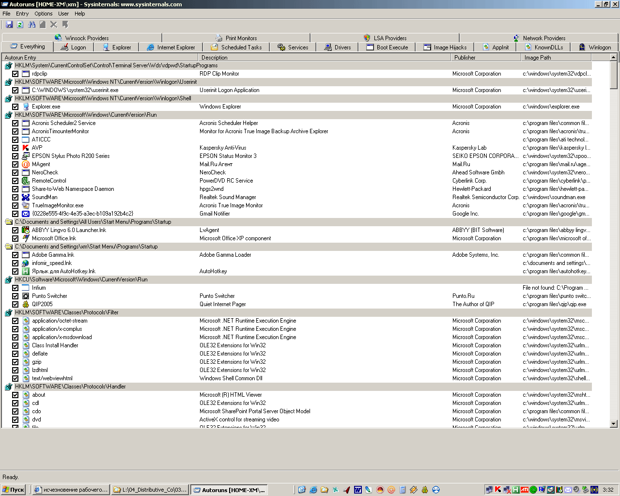620x496 pixels.
Task: Click the icon beside ABBYY Lingvo 6.0 Launcher.lnk
Action: click(x=26, y=230)
